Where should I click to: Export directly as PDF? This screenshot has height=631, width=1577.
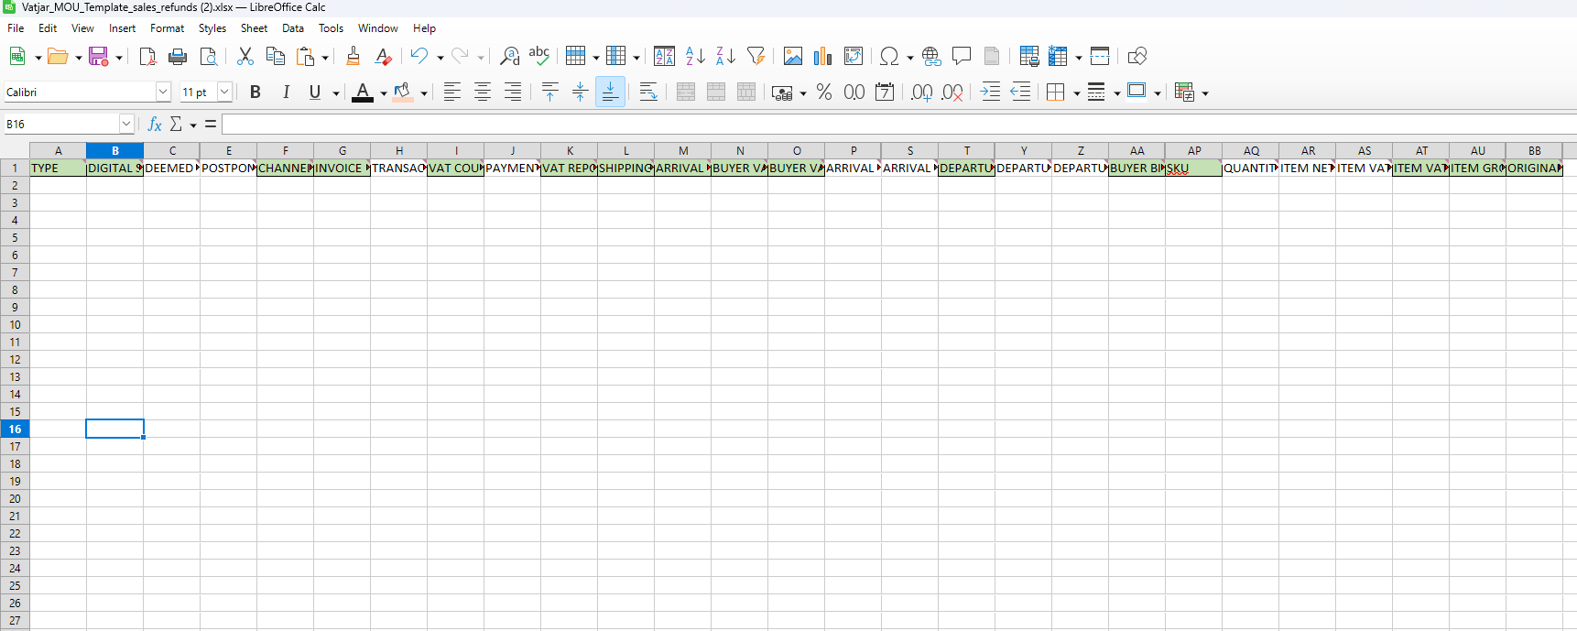tap(147, 57)
